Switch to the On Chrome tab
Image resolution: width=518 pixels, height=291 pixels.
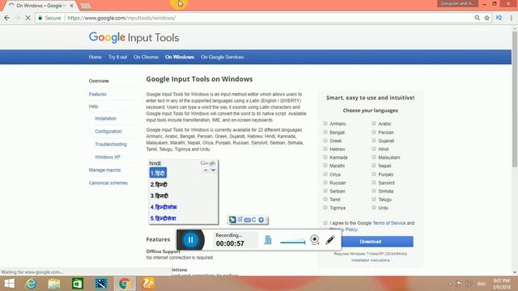[x=146, y=57]
